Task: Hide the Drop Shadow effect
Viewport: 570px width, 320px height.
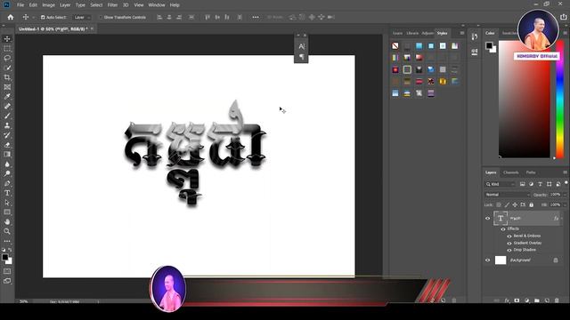Action: pyautogui.click(x=509, y=250)
